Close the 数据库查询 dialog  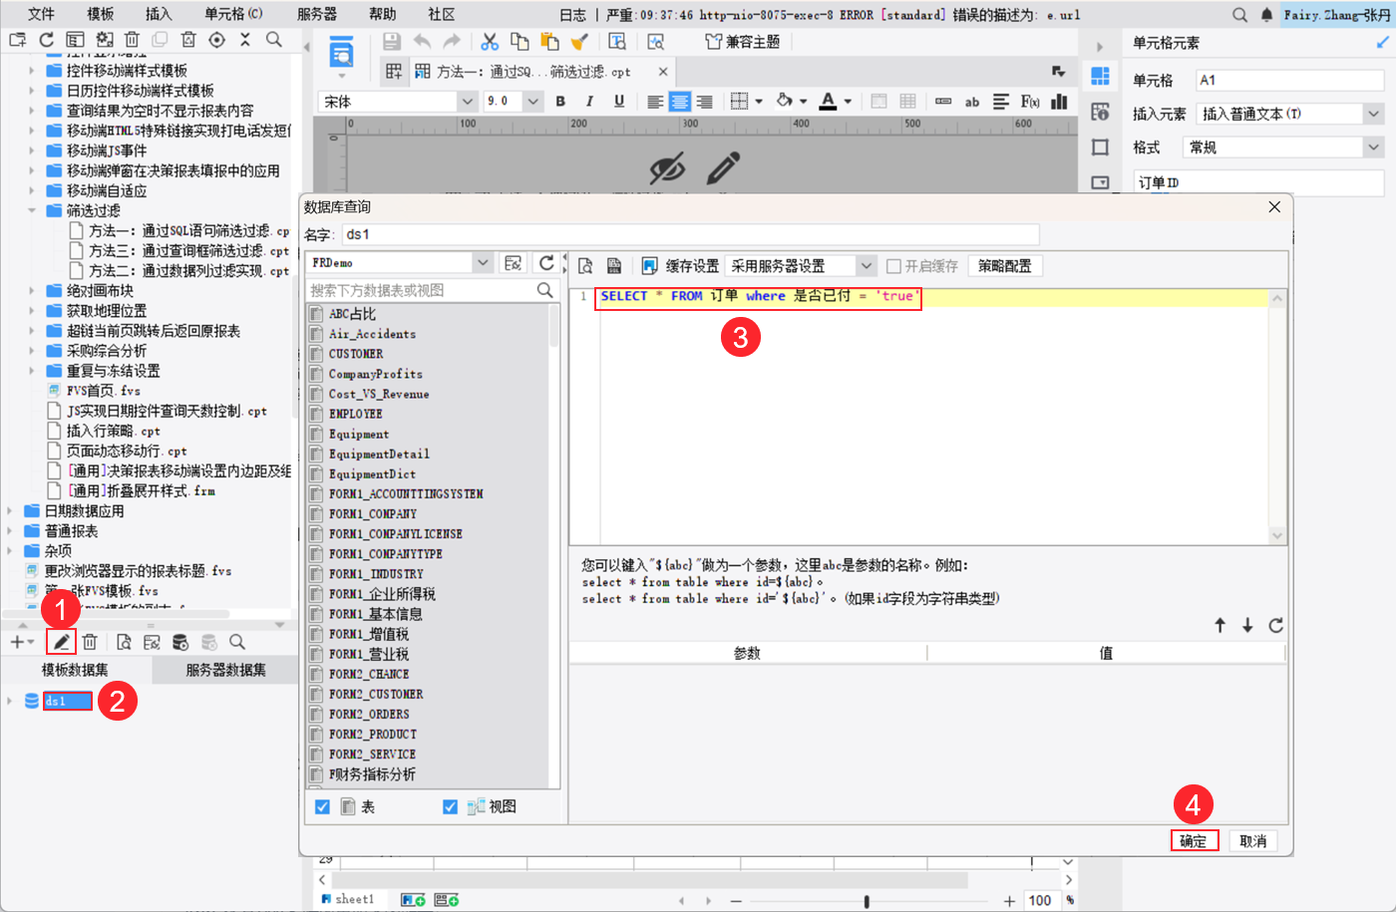(x=1274, y=206)
